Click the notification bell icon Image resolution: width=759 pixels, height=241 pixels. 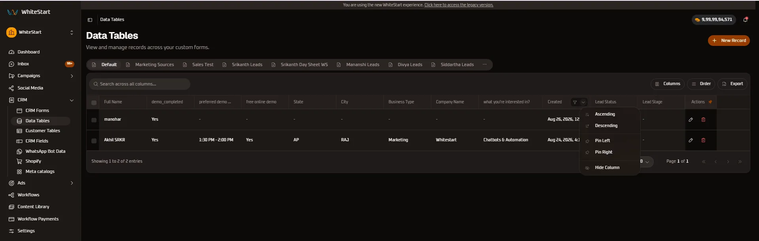[x=746, y=19]
